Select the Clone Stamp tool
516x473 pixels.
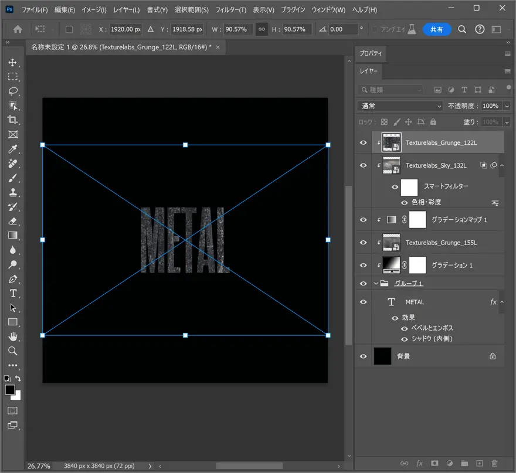[x=13, y=192]
